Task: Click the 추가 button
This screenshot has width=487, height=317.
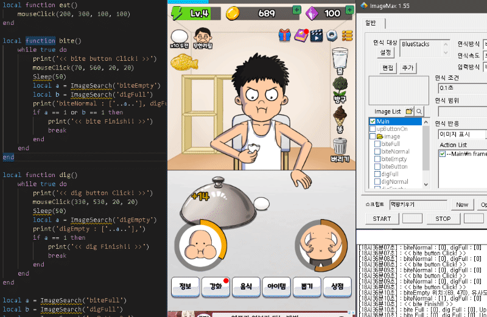Action: coord(408,68)
